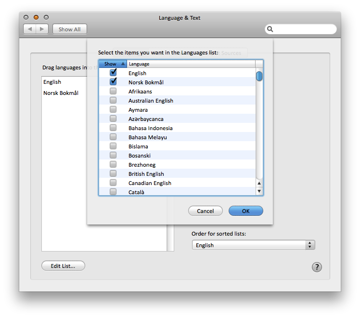Click the Edit List... button

coord(63,266)
